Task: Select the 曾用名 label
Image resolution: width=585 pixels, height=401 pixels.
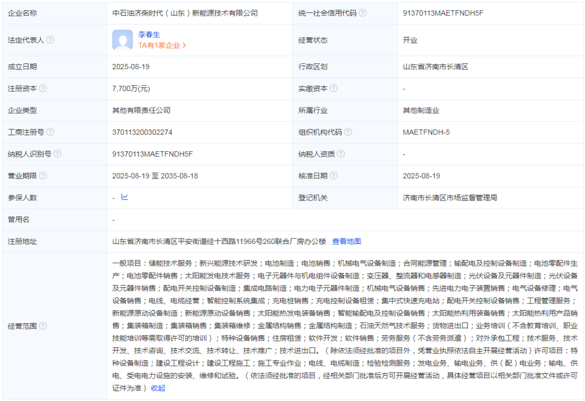Action: tap(18, 219)
